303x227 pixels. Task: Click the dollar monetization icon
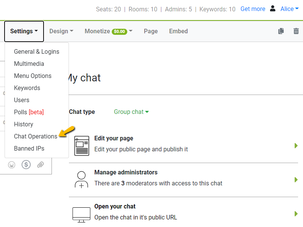click(x=26, y=165)
